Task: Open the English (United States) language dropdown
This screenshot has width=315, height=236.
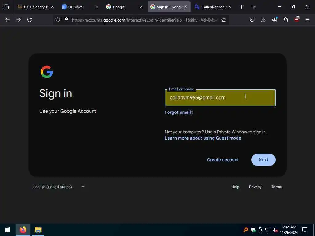Action: point(59,187)
